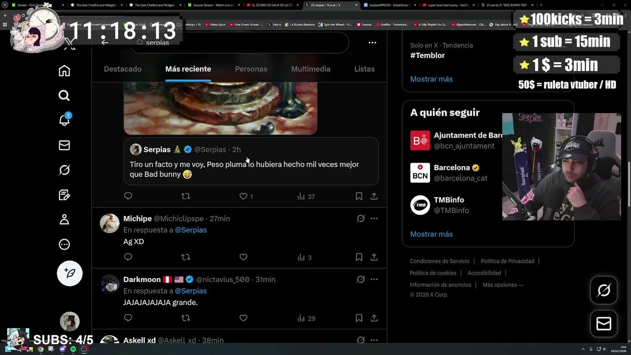This screenshot has height=355, width=631.
Task: Reply to Darkmoon's JAJAJAJAJAJA tweet
Action: click(x=128, y=318)
